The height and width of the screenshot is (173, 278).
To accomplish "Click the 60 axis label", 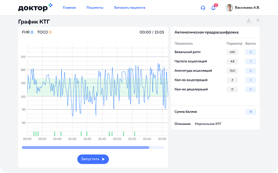I will [24, 123].
